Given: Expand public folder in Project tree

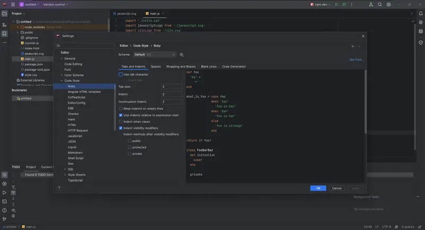Looking at the screenshot, I should point(18,32).
